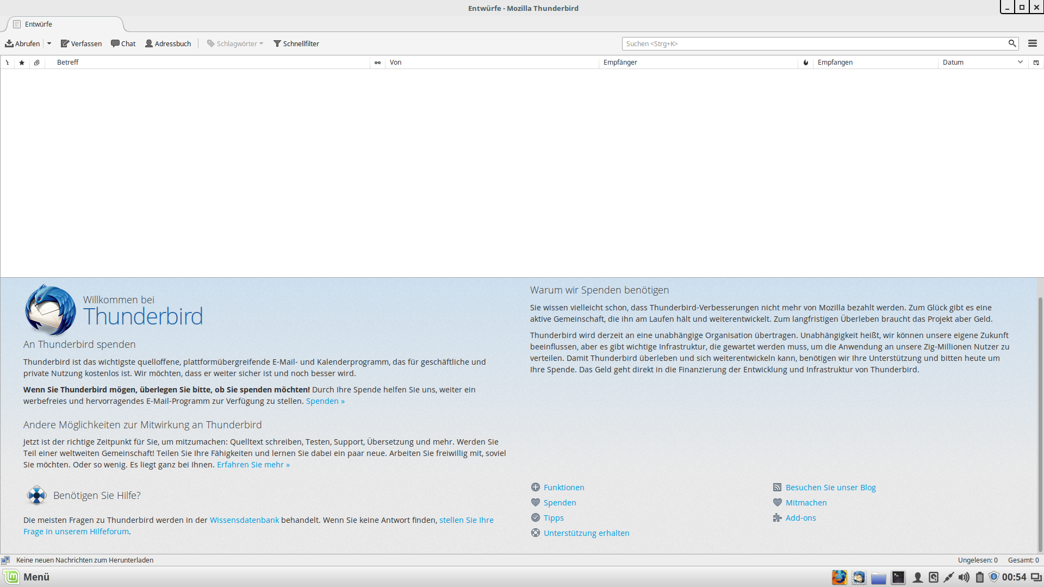Open the Abrufen dropdown arrow
This screenshot has height=587, width=1044.
point(49,43)
